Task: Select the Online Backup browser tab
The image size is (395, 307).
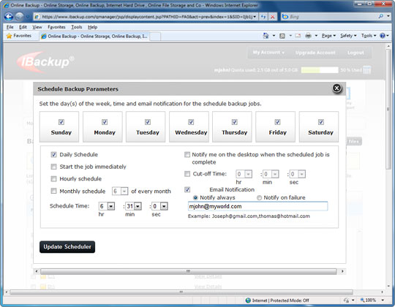Action: pyautogui.click(x=94, y=37)
